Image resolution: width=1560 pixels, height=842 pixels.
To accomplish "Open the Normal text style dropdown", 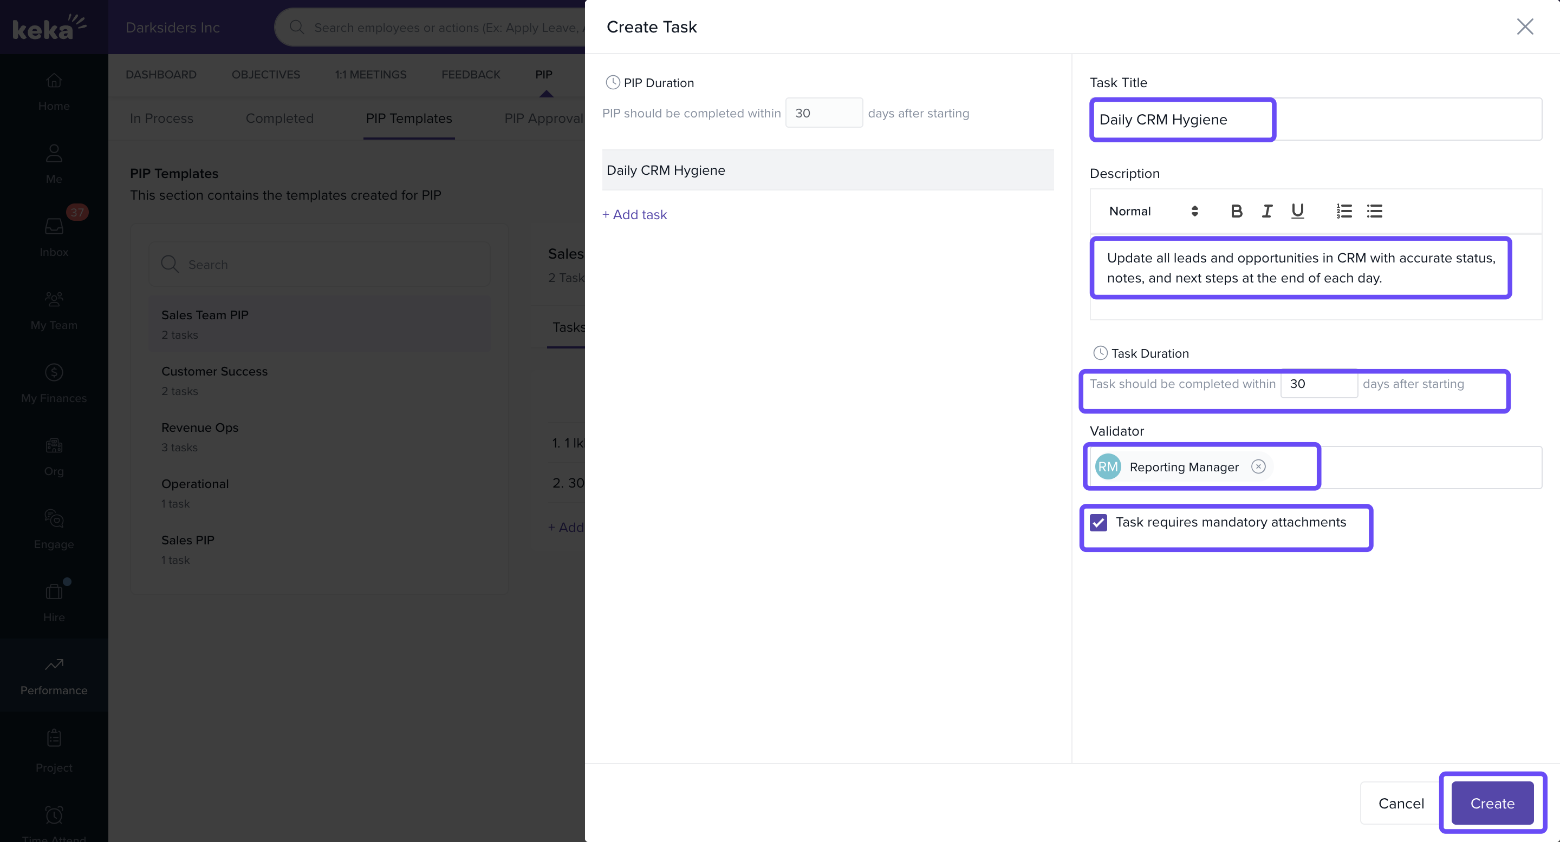I will 1153,211.
